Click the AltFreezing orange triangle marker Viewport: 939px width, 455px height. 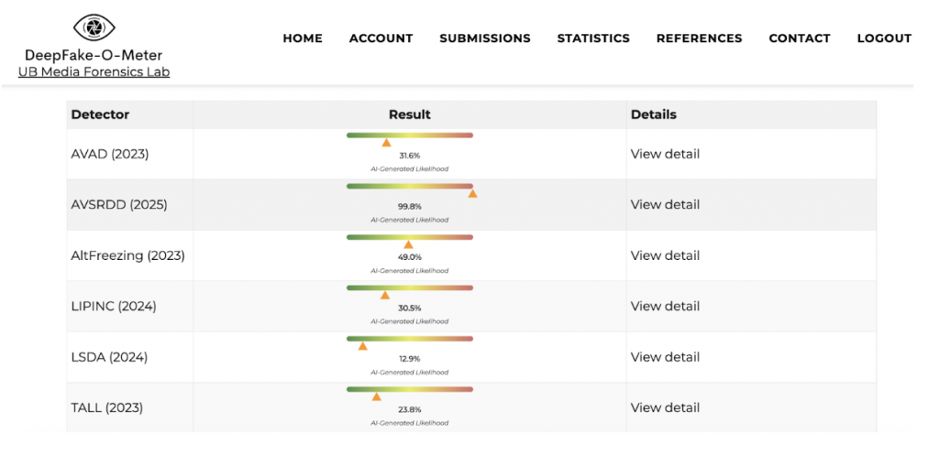408,244
